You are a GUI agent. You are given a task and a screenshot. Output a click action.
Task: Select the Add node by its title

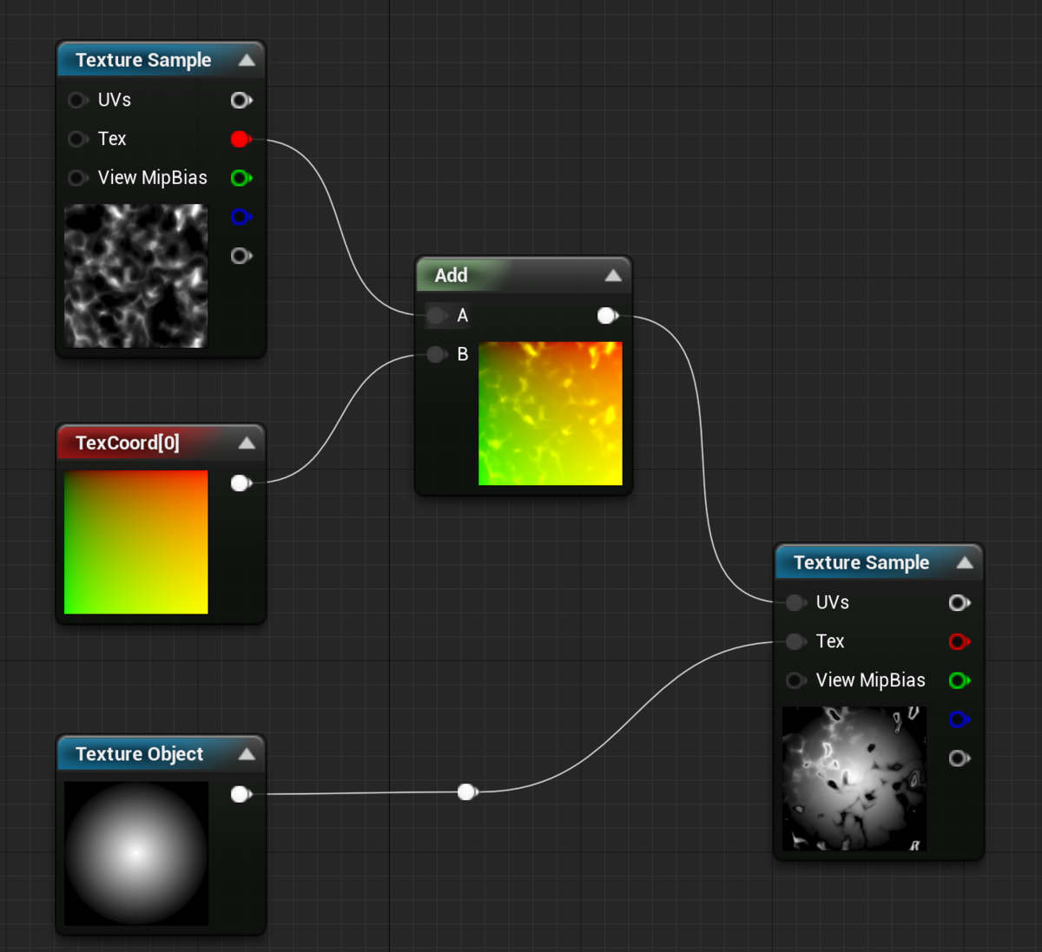451,275
